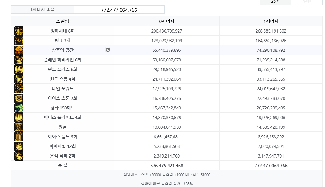Click the 아이스 실드 skill icon
Image resolution: width=325 pixels, height=187 pixels.
point(19,137)
